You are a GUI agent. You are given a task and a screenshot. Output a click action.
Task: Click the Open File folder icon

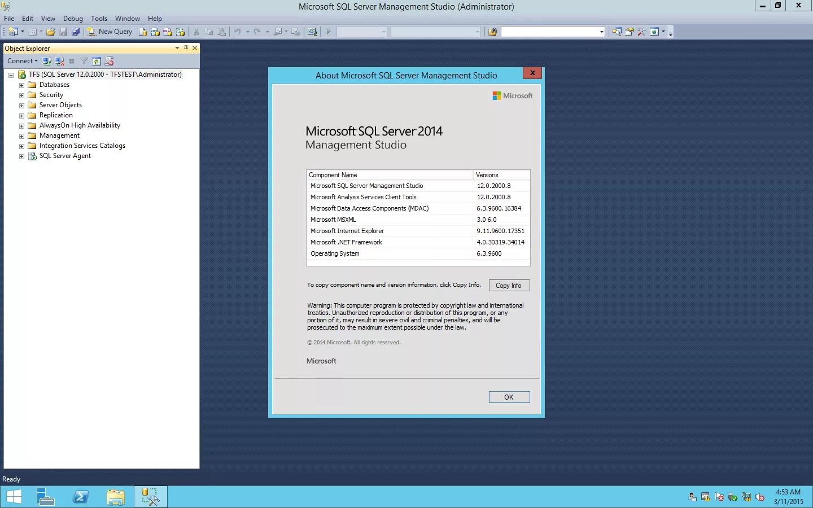[x=51, y=32]
